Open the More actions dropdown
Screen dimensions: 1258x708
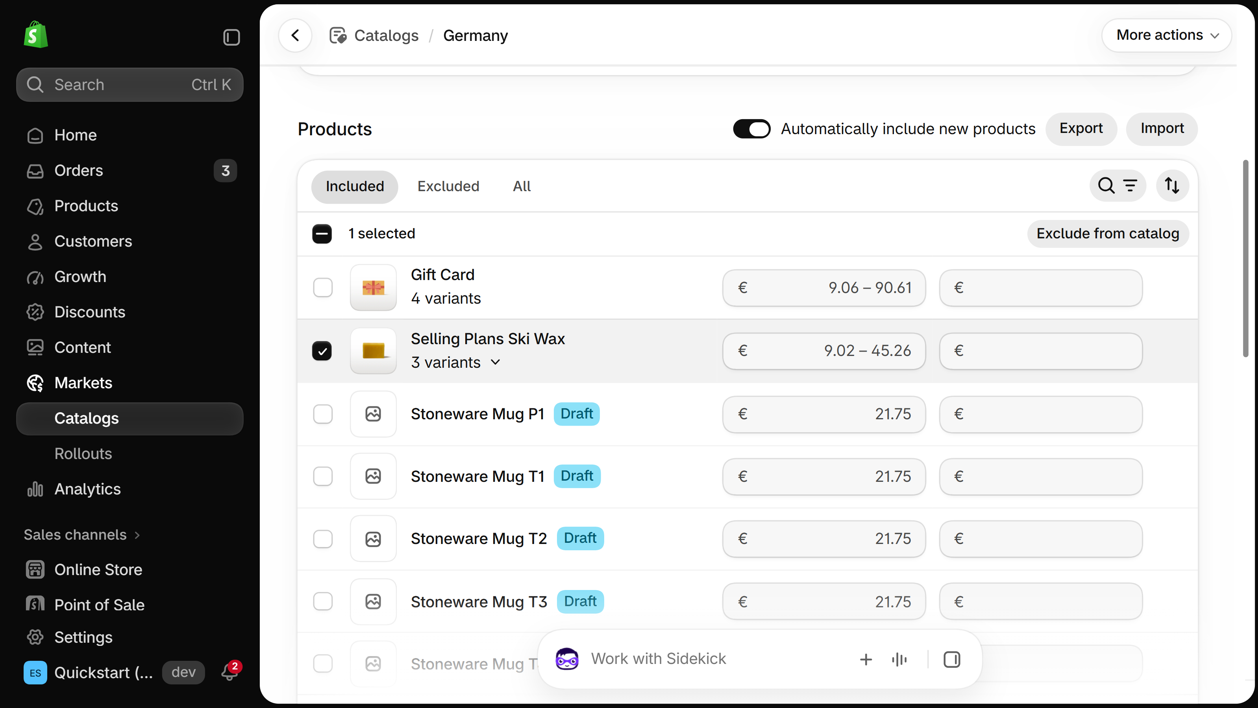pyautogui.click(x=1167, y=35)
